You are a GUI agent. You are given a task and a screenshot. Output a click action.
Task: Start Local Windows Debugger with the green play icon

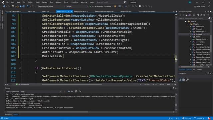click(90, 6)
